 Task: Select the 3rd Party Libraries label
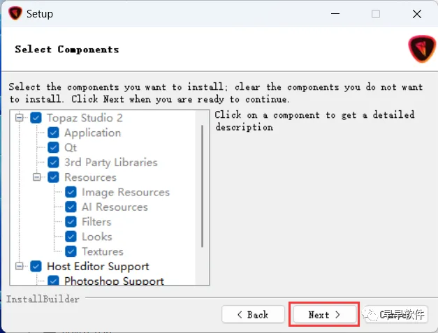[111, 163]
